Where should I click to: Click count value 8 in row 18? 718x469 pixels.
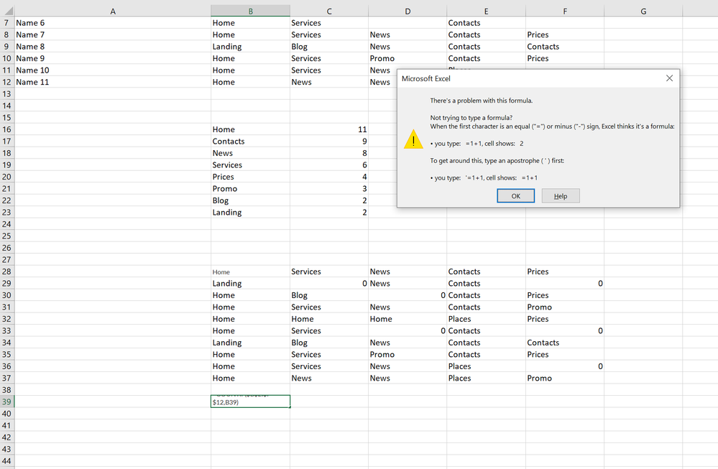329,153
